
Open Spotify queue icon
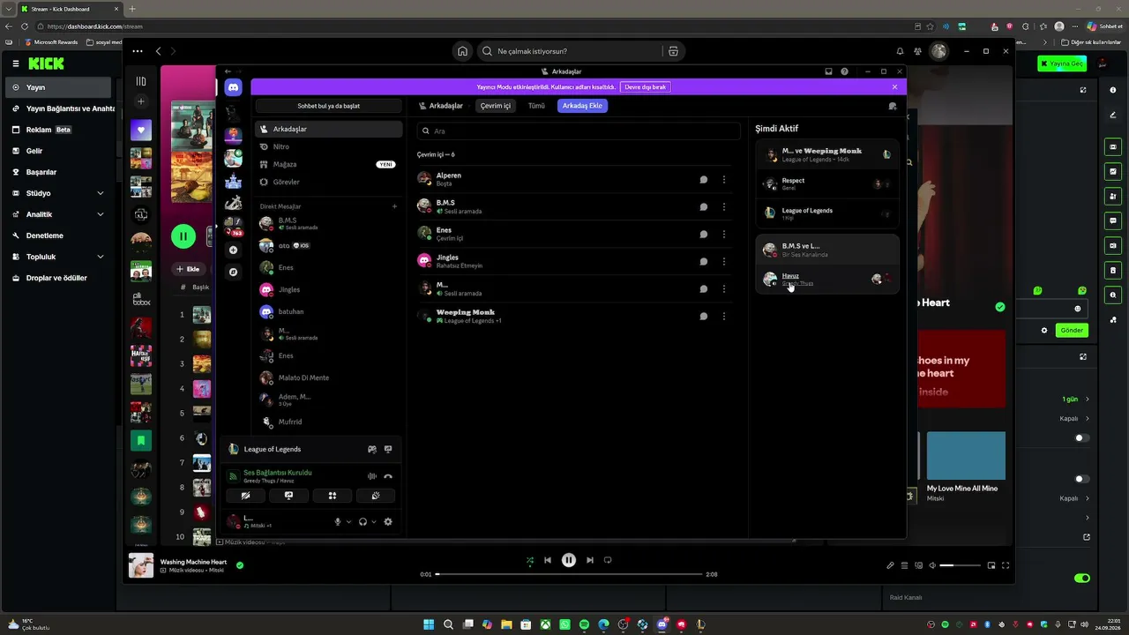pos(904,565)
